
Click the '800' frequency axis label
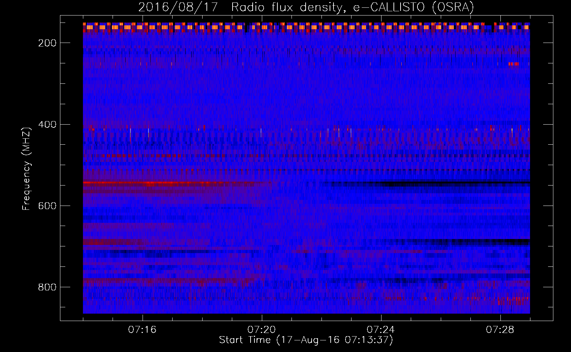coord(47,287)
